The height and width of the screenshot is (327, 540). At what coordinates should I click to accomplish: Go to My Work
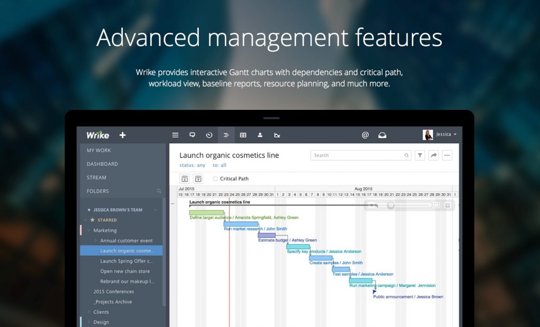[99, 151]
